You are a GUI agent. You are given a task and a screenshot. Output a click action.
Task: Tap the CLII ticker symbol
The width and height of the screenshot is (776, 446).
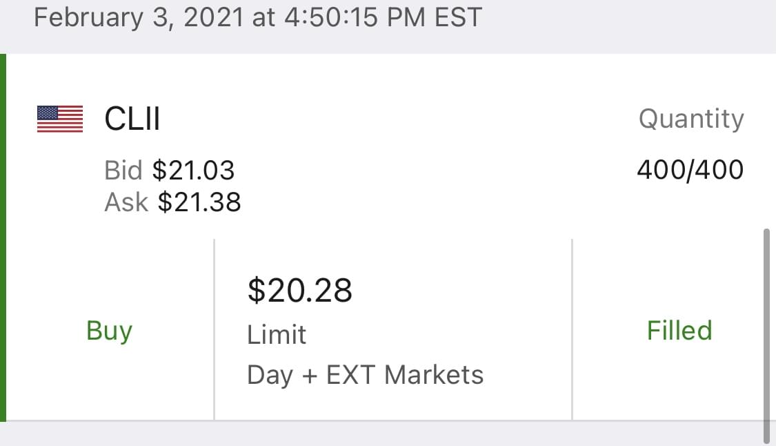(x=132, y=119)
